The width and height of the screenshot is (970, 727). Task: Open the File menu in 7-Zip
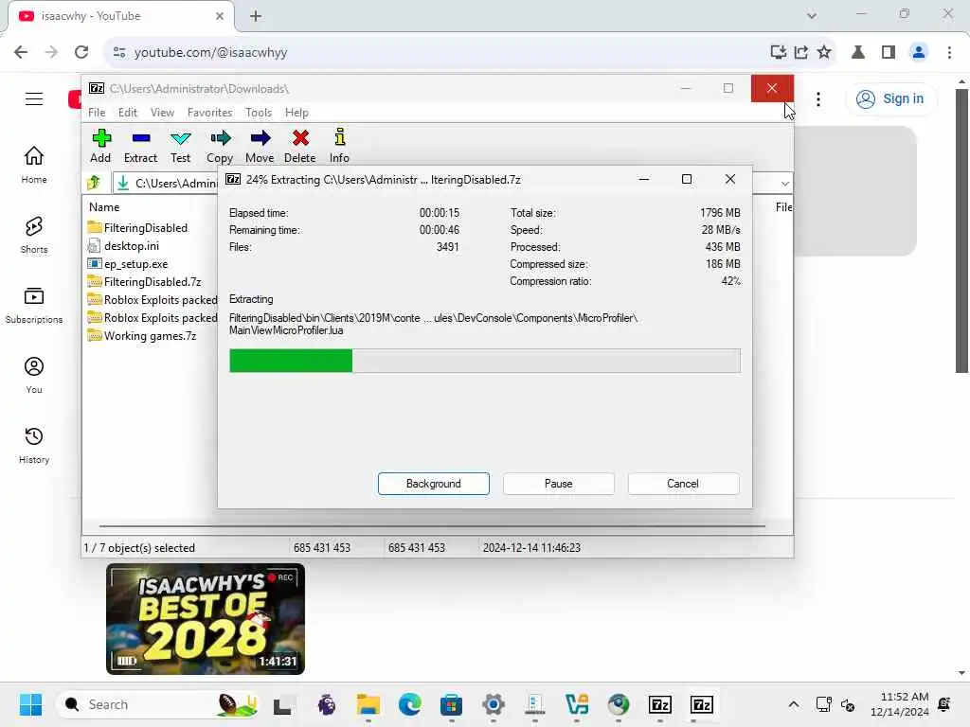pos(97,113)
